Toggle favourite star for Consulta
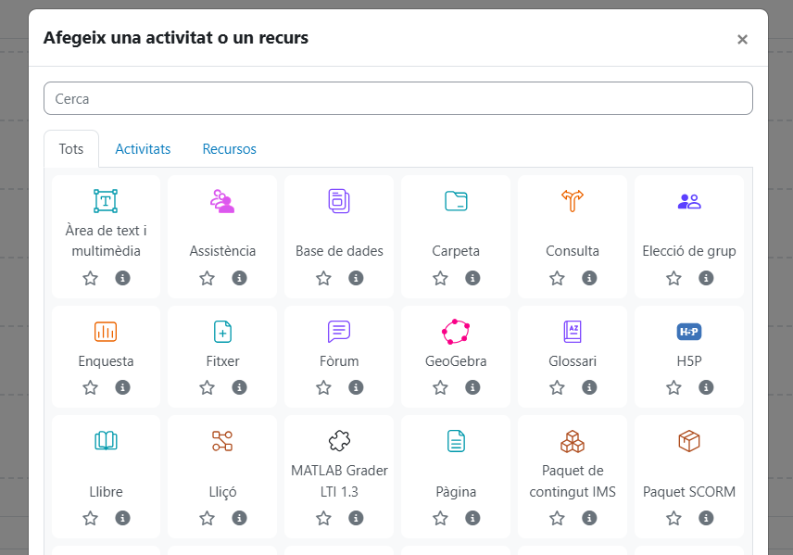The width and height of the screenshot is (793, 555). (557, 278)
